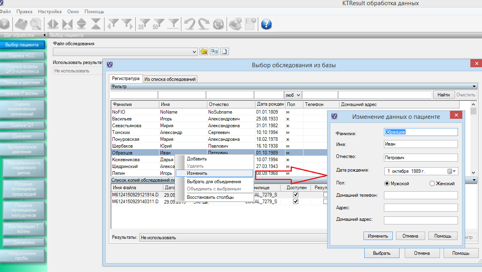This screenshot has height=272, width=482.
Task: Click the Redo arrow icon
Action: [x=204, y=24]
